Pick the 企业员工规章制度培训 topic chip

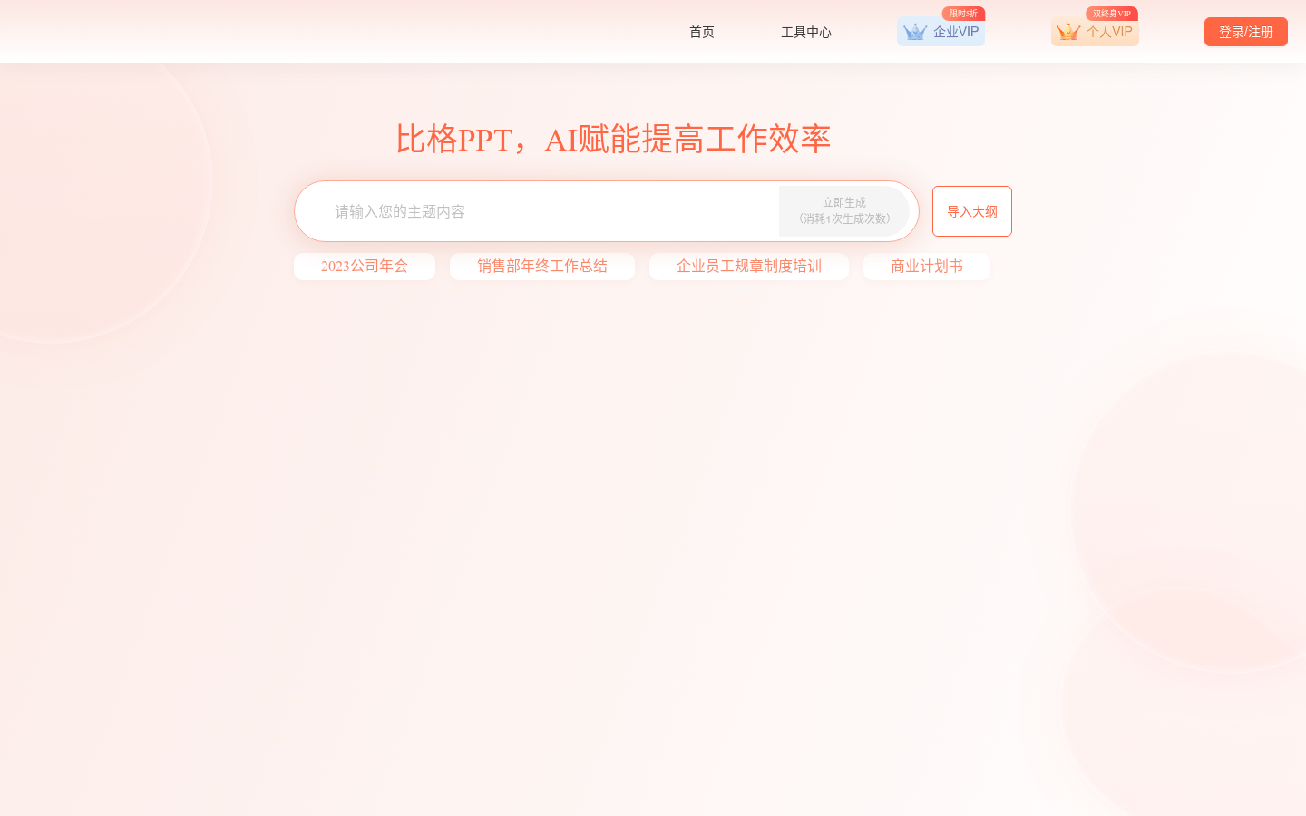[749, 267]
